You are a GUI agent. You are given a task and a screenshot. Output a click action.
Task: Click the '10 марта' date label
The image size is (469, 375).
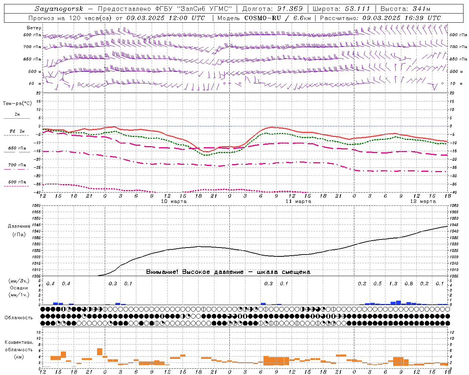[x=174, y=201]
